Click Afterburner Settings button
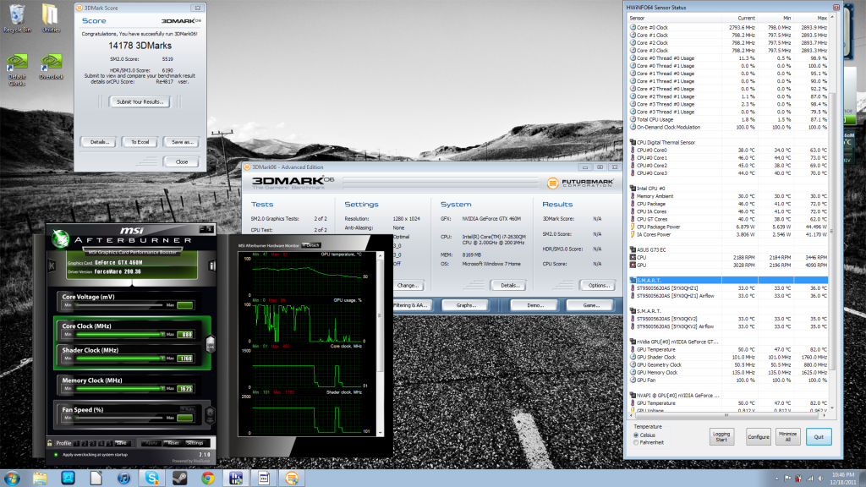The height and width of the screenshot is (487, 866). pyautogui.click(x=195, y=443)
